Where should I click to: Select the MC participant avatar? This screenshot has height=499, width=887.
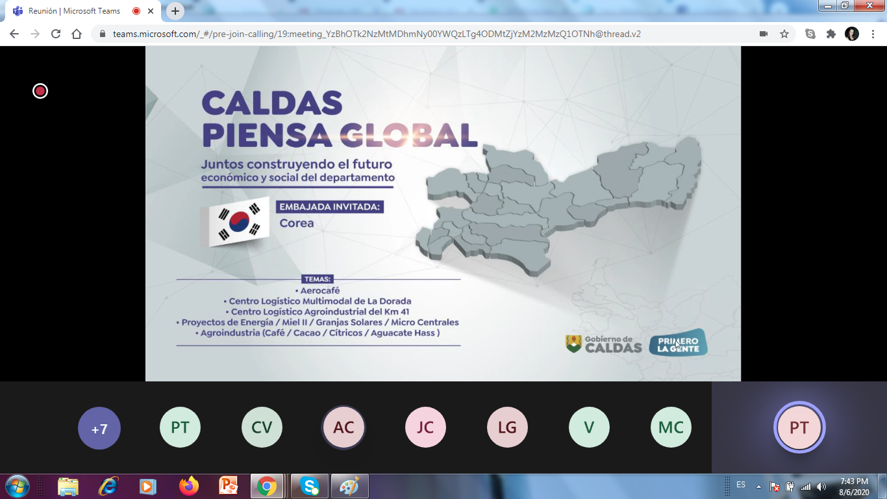point(671,428)
